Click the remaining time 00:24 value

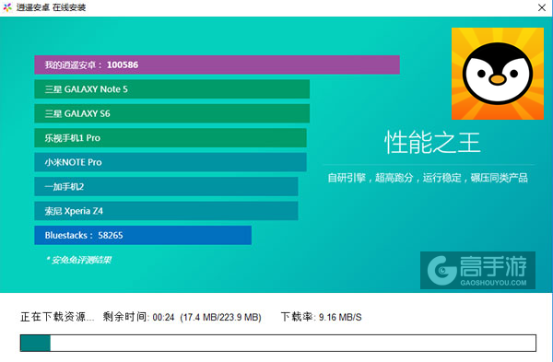163,317
